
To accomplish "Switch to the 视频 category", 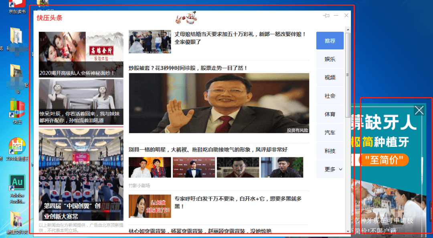I will (x=330, y=77).
